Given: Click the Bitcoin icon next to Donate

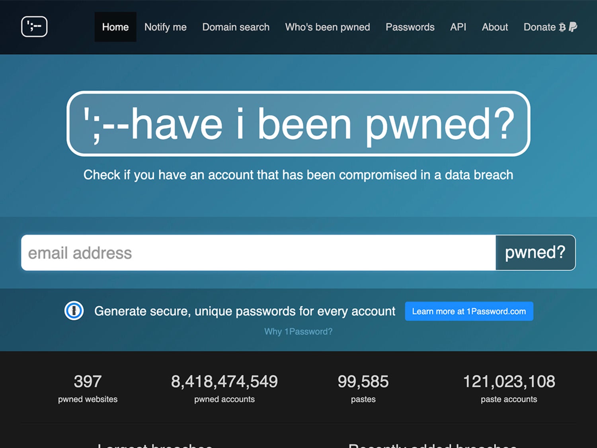Looking at the screenshot, I should [x=562, y=27].
